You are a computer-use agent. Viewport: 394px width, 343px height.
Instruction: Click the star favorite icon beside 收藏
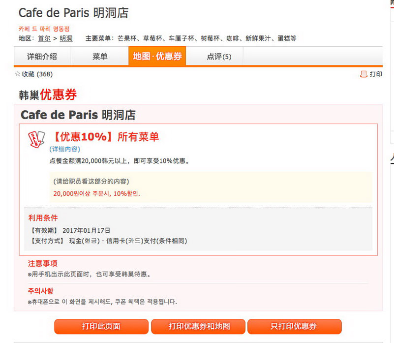coord(17,74)
